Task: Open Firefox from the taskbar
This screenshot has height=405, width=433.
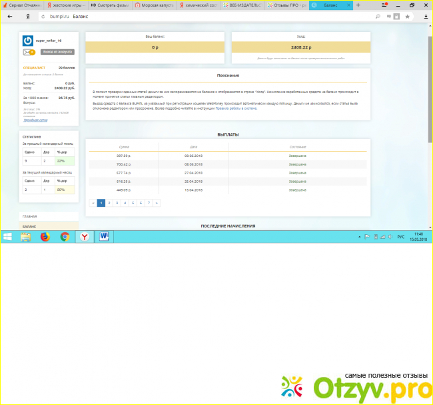Action: (45, 236)
